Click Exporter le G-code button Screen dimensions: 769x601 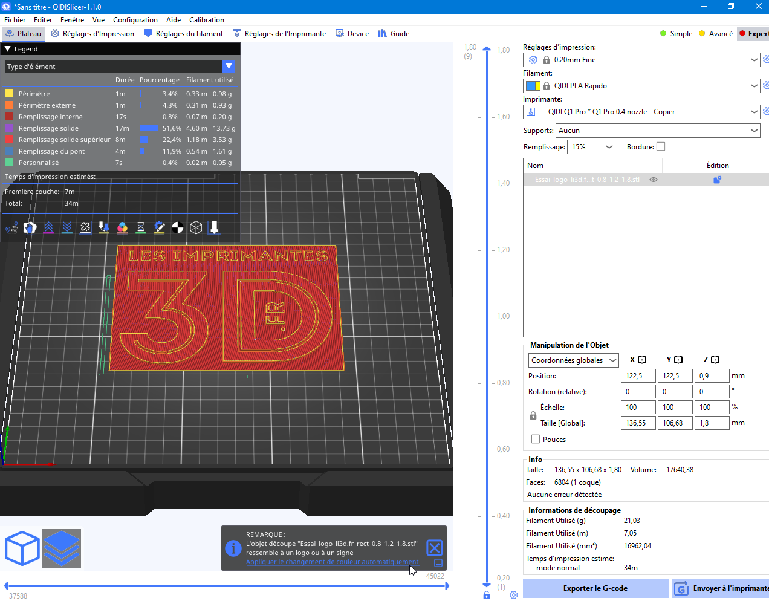[x=595, y=588]
